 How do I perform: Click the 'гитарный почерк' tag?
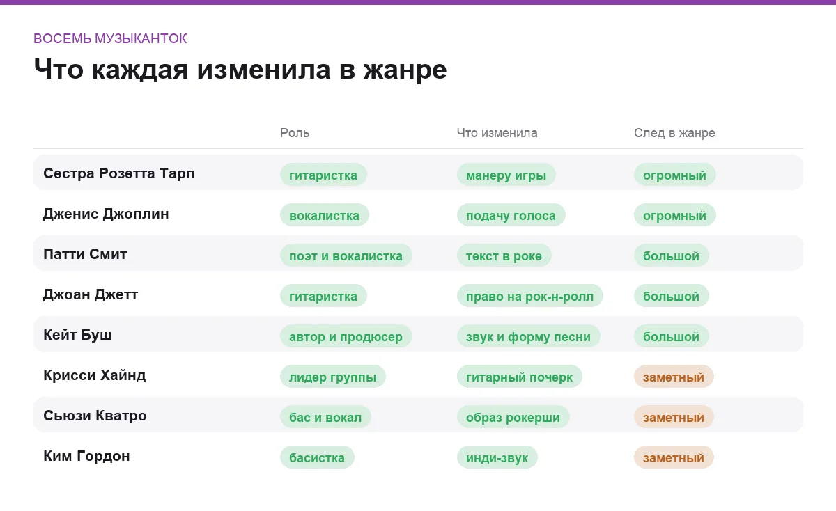pos(520,377)
